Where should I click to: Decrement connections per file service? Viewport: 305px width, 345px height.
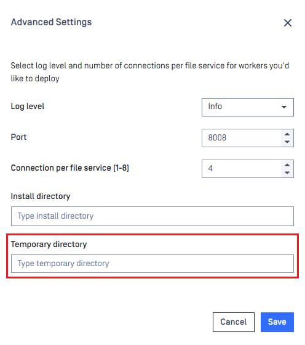pos(287,172)
